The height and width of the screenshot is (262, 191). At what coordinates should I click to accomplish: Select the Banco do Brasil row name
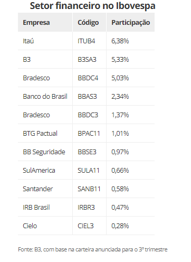[45, 97]
